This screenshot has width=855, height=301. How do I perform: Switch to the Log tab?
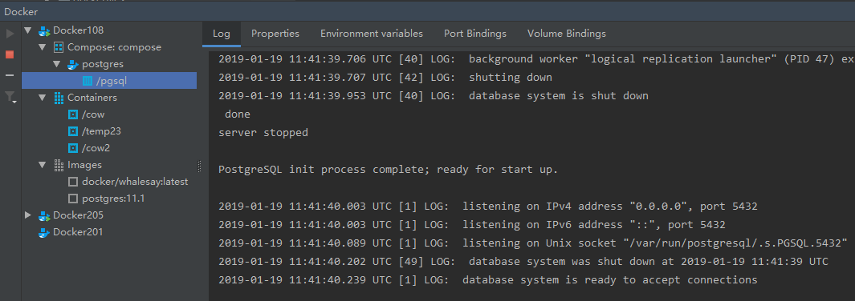(222, 34)
